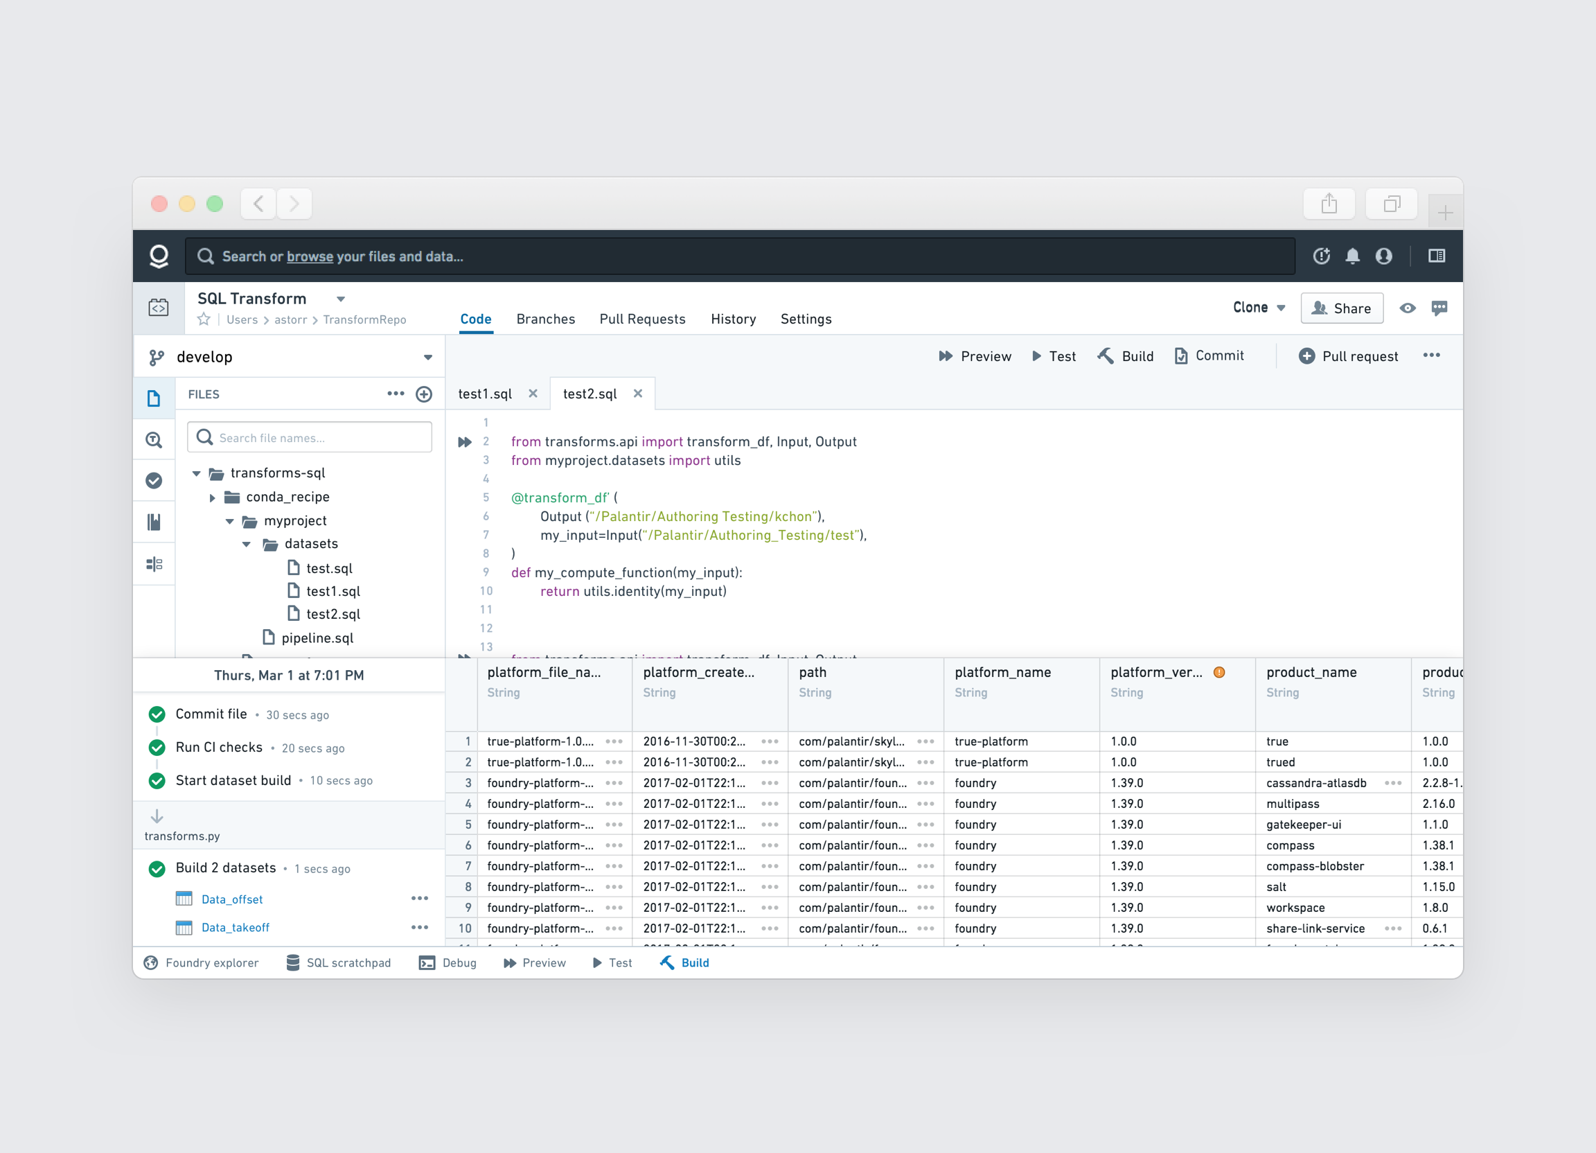Open Data_takeoff dataset options menu
This screenshot has height=1153, width=1596.
[x=420, y=927]
